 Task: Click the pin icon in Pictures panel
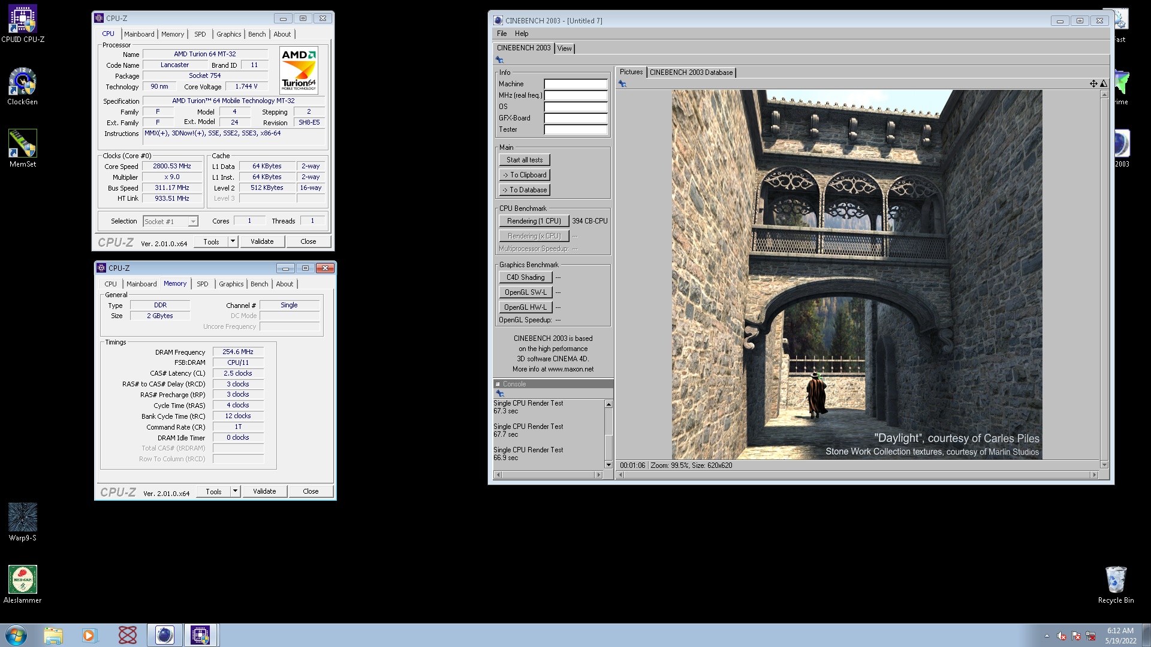pyautogui.click(x=623, y=84)
